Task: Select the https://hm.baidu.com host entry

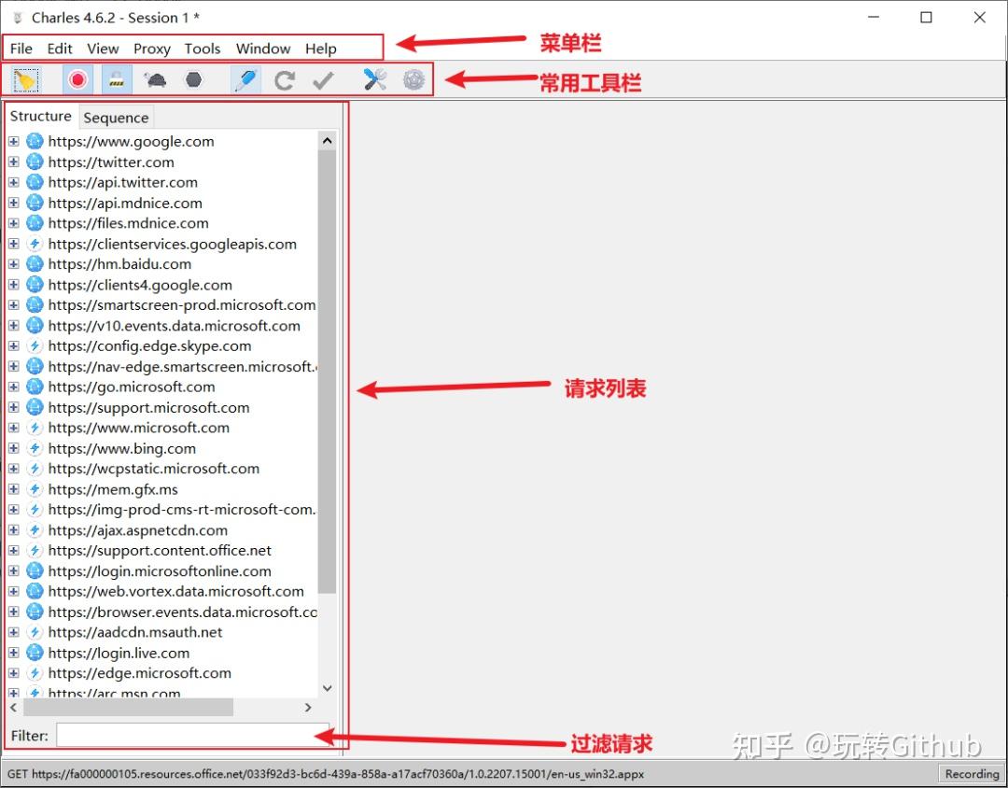Action: coord(119,263)
